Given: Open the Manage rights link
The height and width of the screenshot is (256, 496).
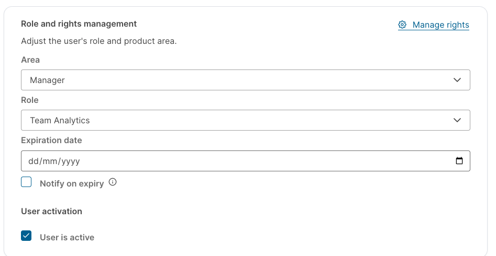Looking at the screenshot, I should coord(434,25).
